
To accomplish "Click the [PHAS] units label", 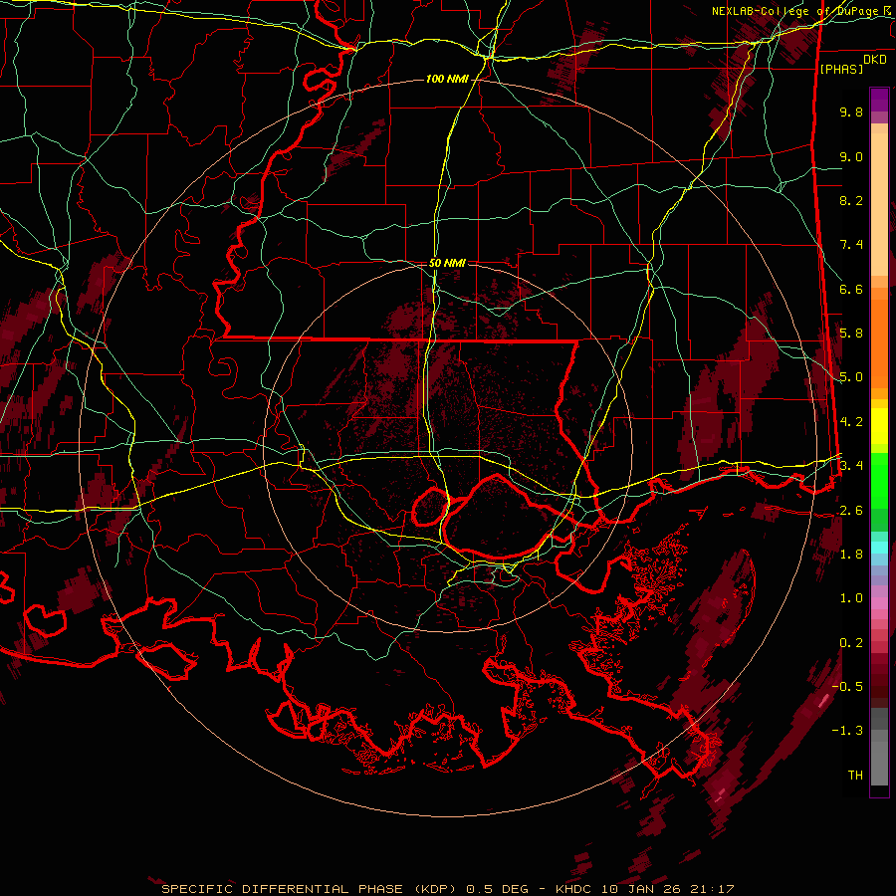I will coord(841,69).
